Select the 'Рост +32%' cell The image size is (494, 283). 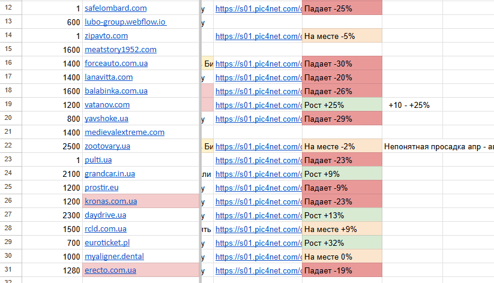tap(342, 243)
